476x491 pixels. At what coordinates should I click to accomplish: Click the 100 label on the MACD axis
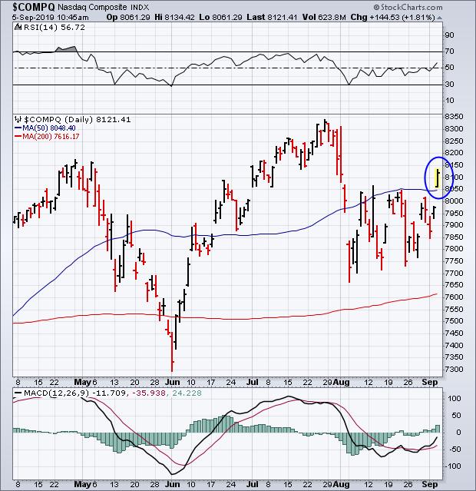point(454,398)
